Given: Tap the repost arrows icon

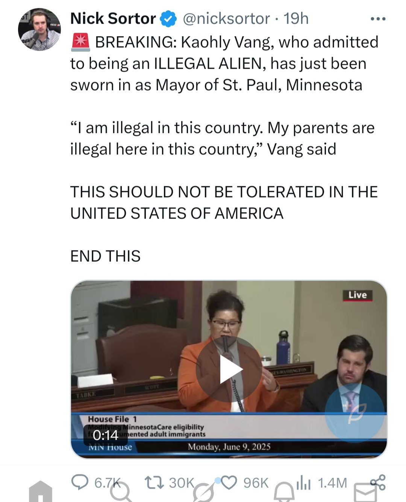Looking at the screenshot, I should pos(155,482).
